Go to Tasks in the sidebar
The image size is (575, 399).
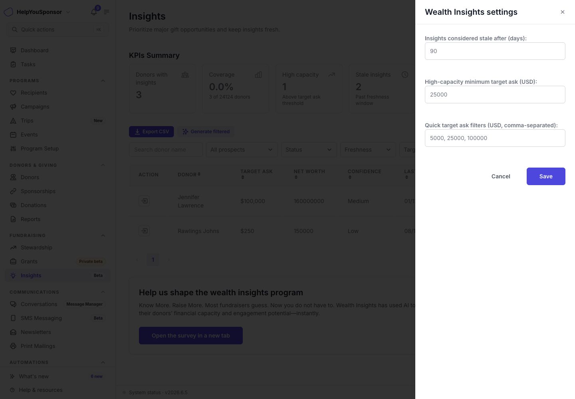(x=57, y=64)
